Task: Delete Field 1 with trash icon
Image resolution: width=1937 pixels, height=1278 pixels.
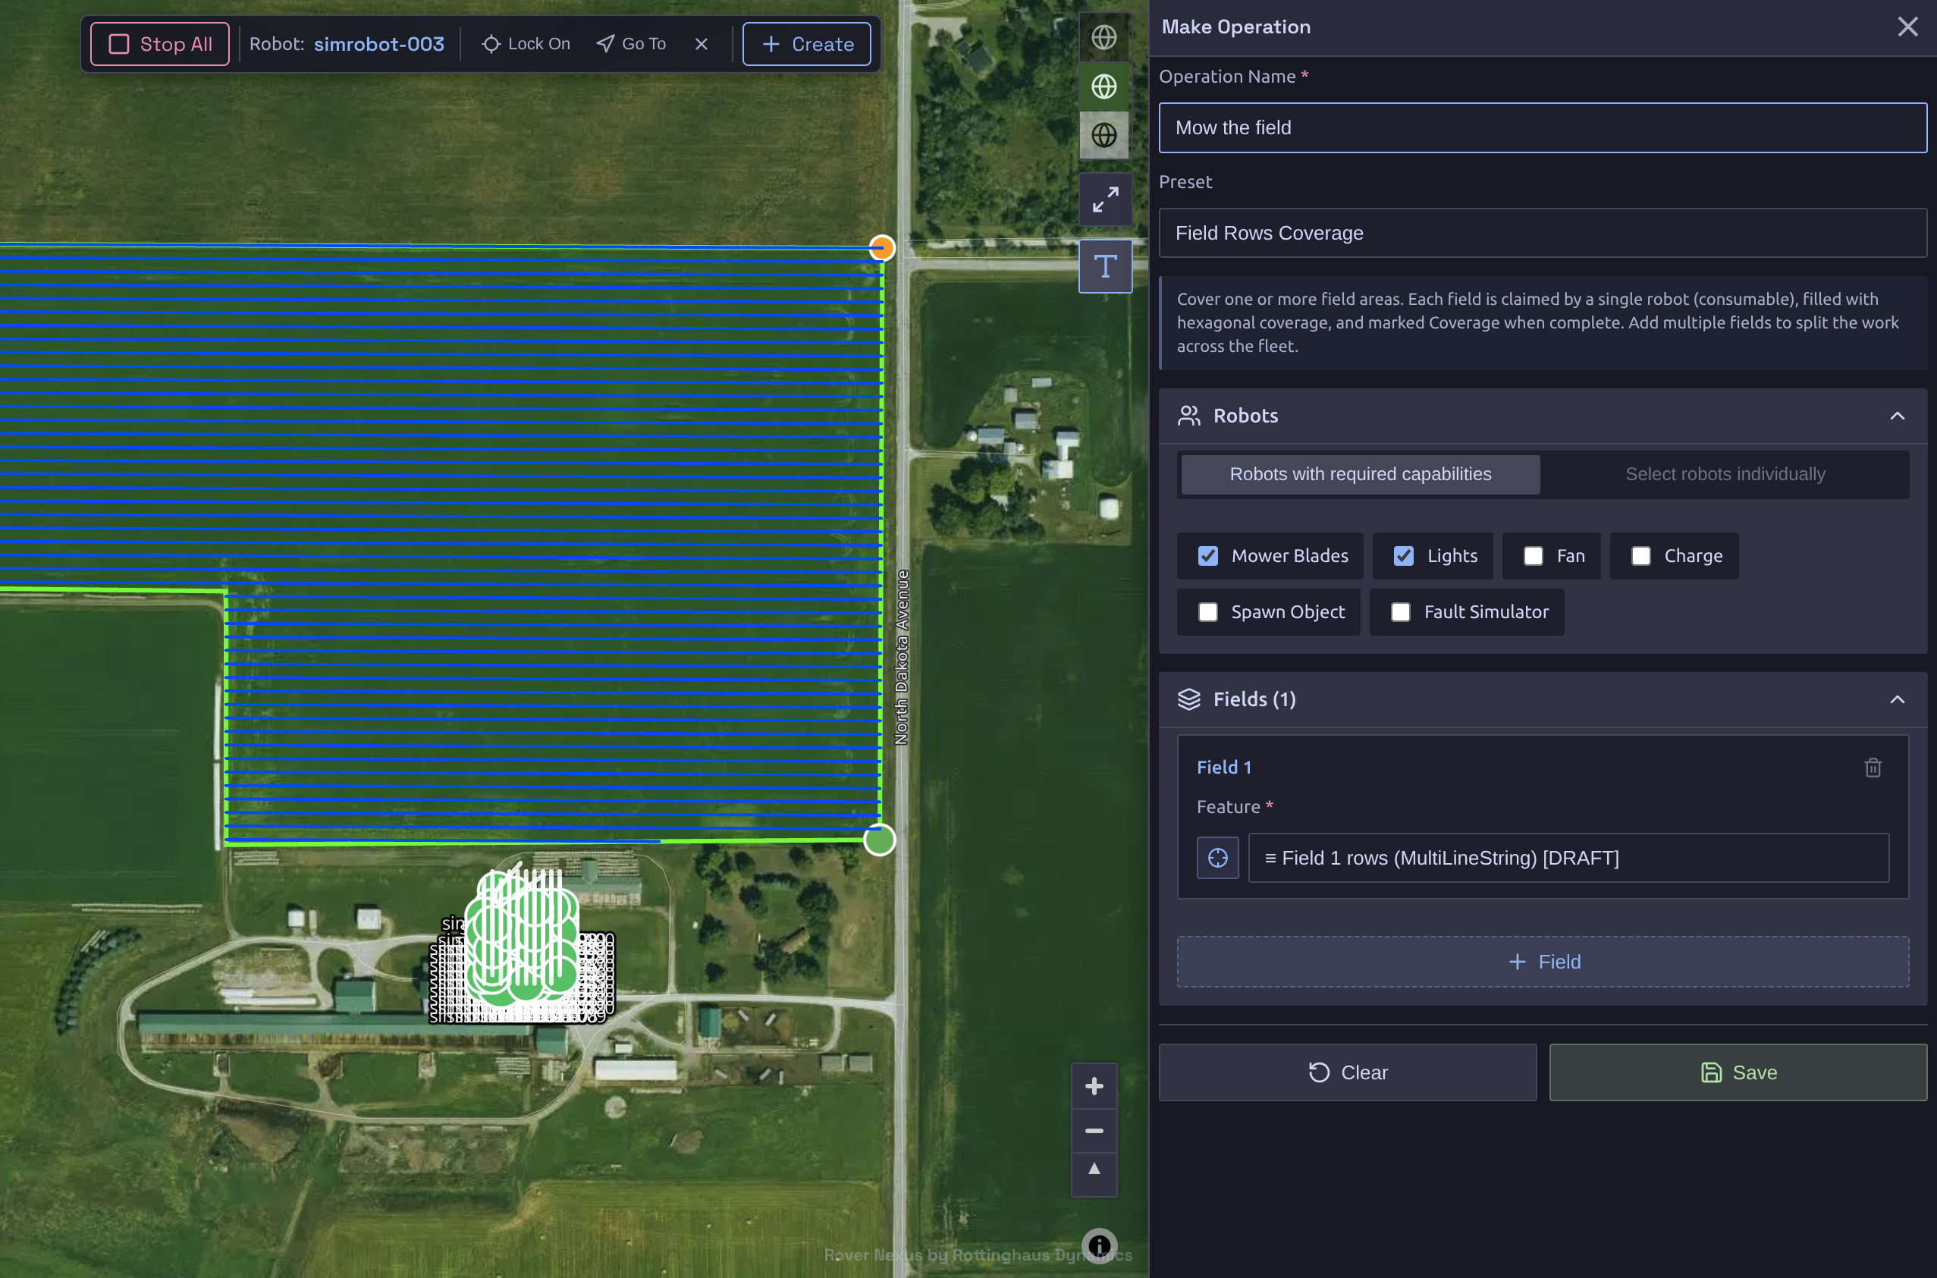Action: (1873, 768)
